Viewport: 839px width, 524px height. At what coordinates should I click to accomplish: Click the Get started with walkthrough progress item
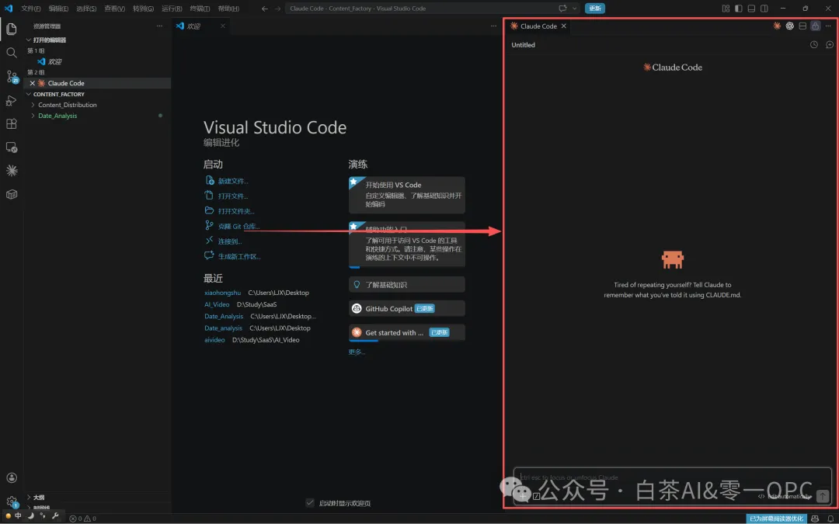click(406, 332)
